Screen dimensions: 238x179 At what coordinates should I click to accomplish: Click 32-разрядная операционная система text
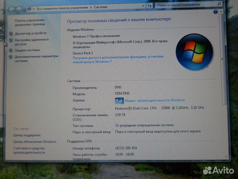tap(144, 125)
